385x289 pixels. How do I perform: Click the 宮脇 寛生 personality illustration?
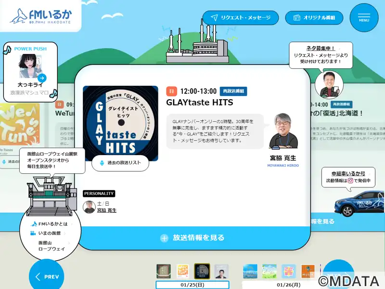[283, 131]
